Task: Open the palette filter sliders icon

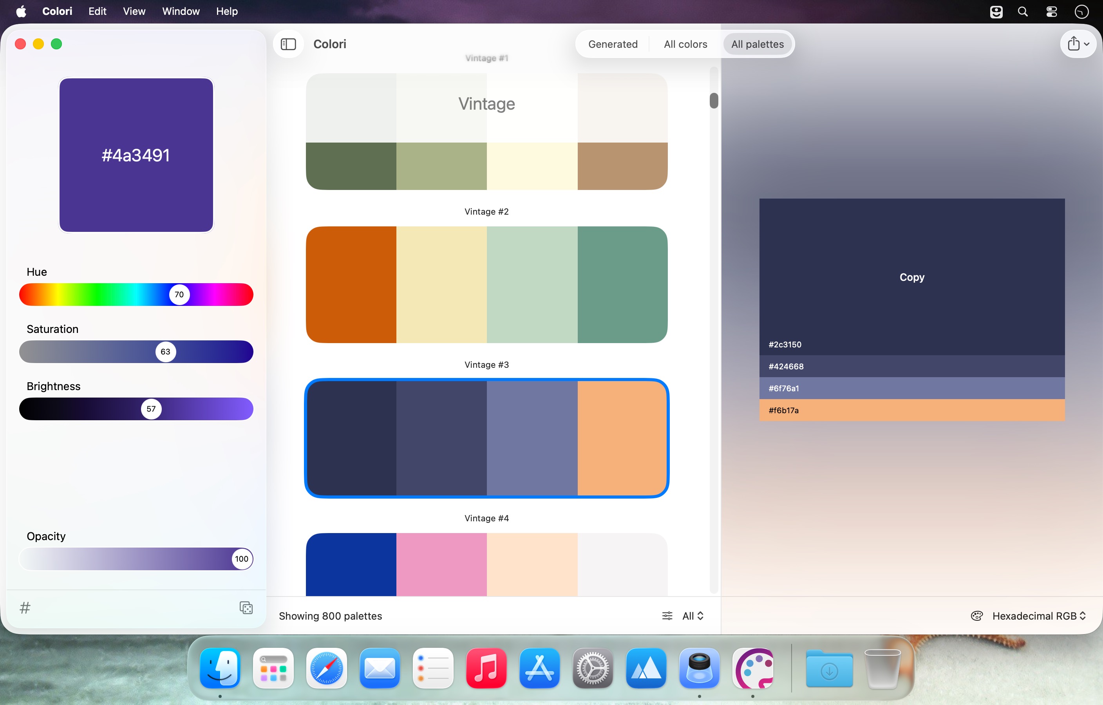Action: tap(667, 616)
